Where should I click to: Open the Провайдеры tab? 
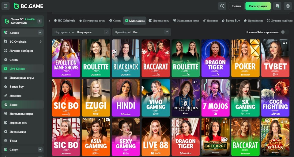(x=253, y=21)
